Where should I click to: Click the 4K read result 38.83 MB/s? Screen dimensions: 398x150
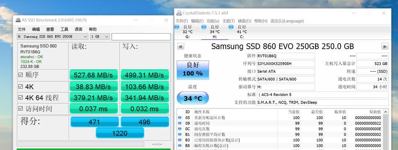pyautogui.click(x=93, y=87)
